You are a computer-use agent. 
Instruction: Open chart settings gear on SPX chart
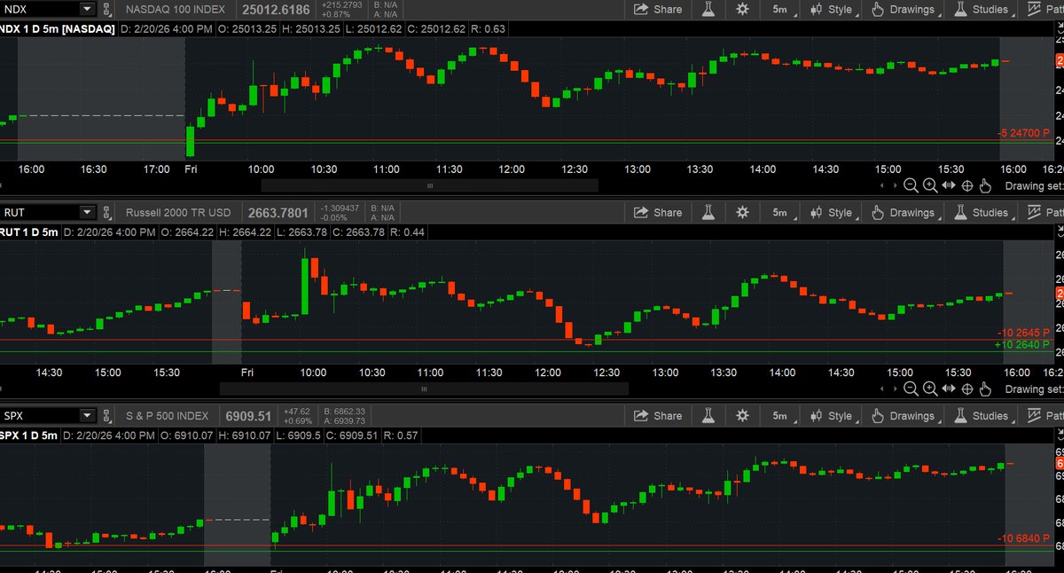tap(742, 415)
